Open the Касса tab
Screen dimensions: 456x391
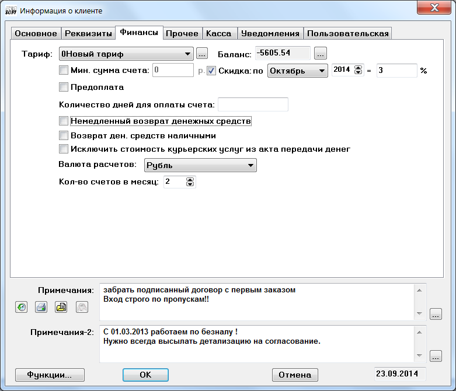219,33
